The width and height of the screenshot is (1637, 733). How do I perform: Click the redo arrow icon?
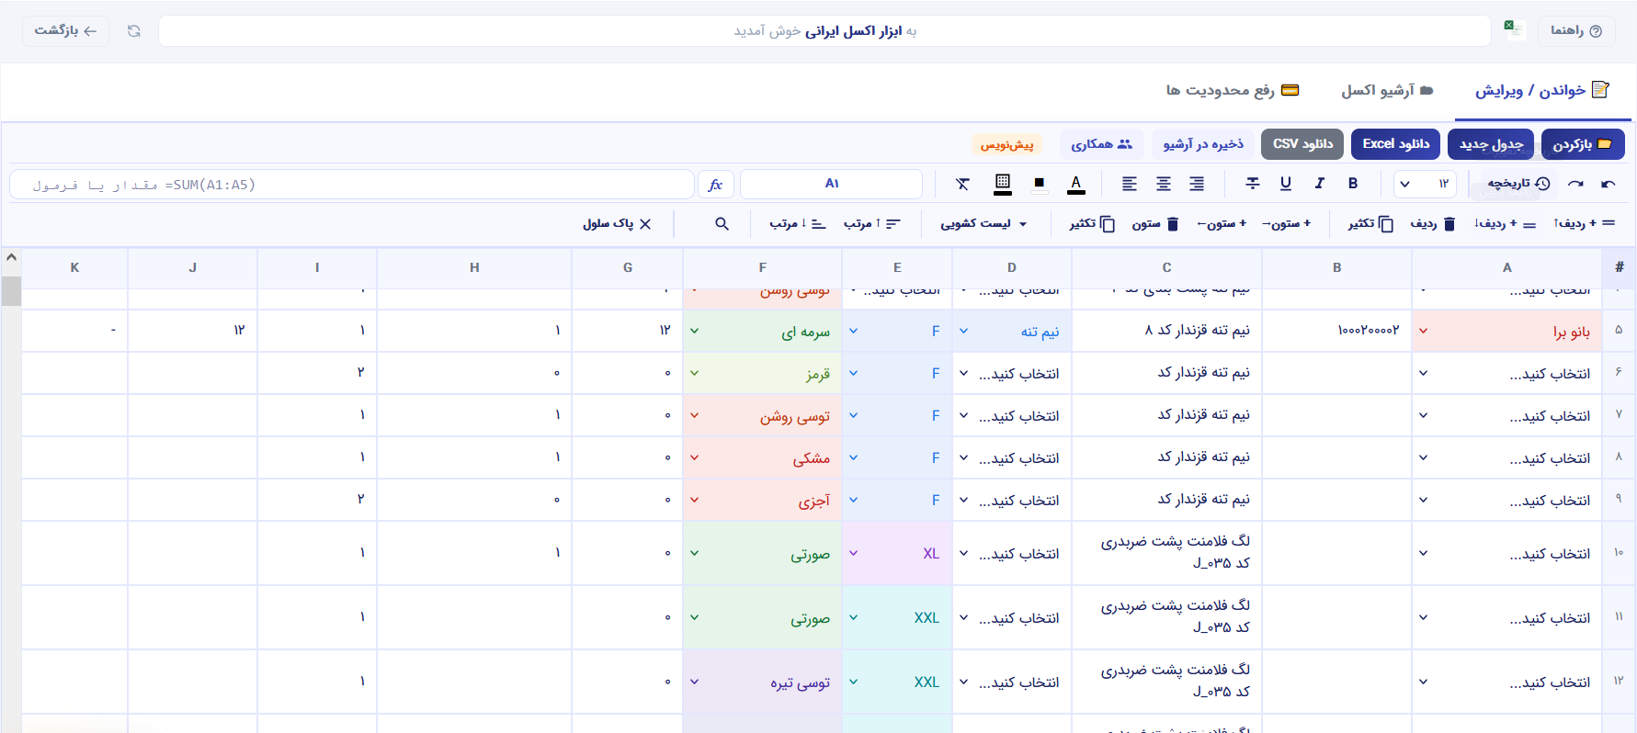click(x=1575, y=184)
